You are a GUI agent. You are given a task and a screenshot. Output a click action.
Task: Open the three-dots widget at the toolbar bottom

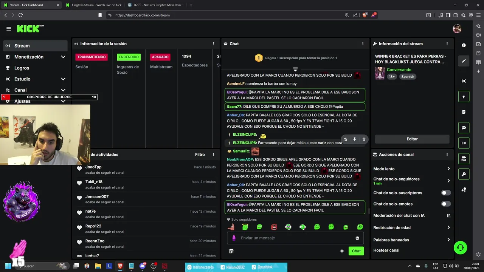pos(464,190)
